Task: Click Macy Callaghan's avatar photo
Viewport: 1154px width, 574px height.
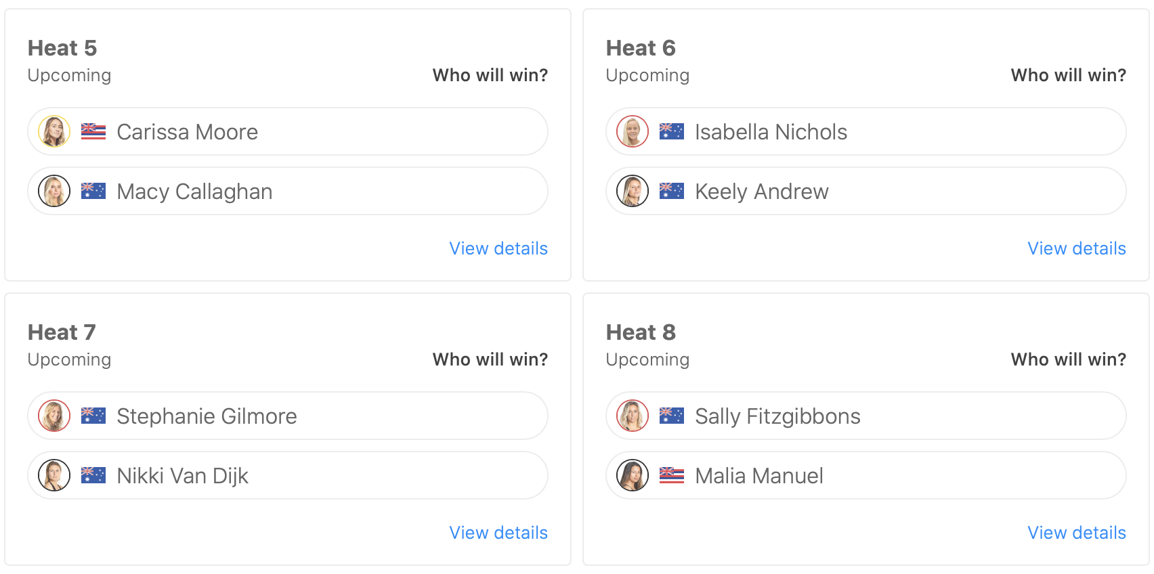Action: point(54,191)
